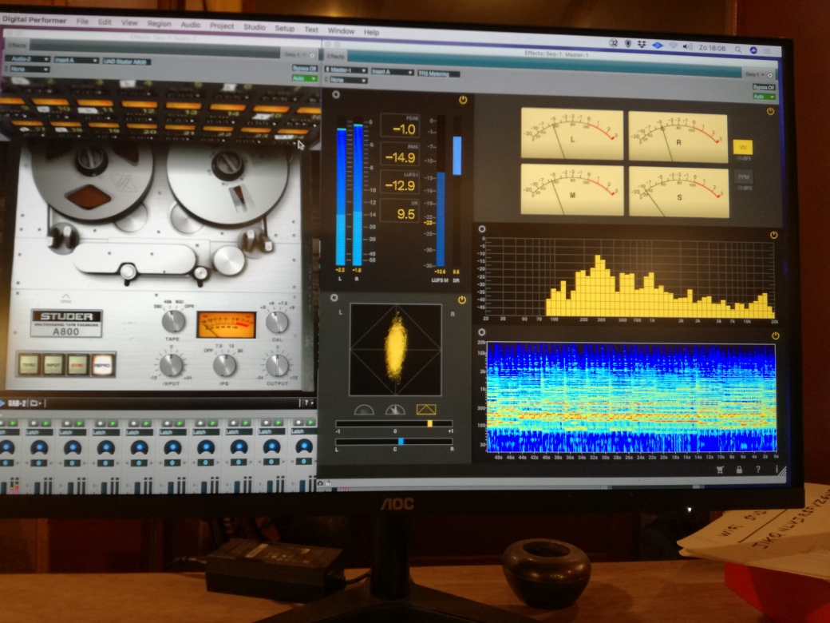The height and width of the screenshot is (623, 830).
Task: Open the Auto automation dropdown in Studer window
Action: click(304, 78)
